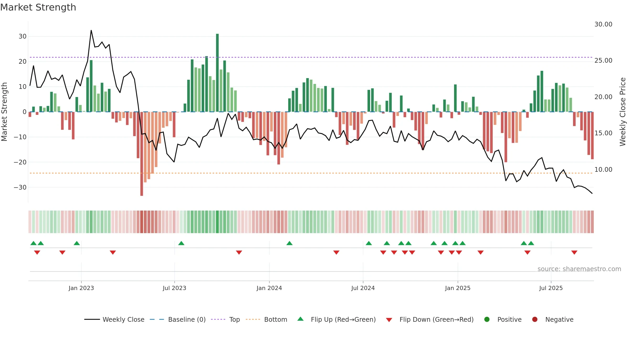Toggle the "Top" legend label
Viewport: 630px width, 354px height.
click(234, 320)
